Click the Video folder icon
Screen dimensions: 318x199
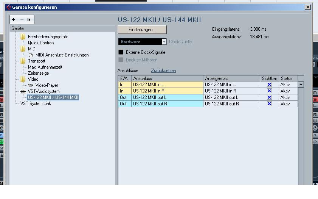pos(23,79)
